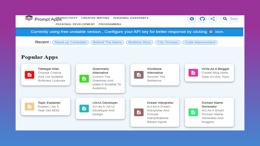Focus the Search input field
Viewport: 260px width, 146px height.
pos(233,19)
